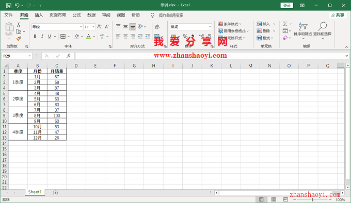Screen dimensions: 351x203
Task: Open Font dialog launcher
Action: [x=110, y=46]
